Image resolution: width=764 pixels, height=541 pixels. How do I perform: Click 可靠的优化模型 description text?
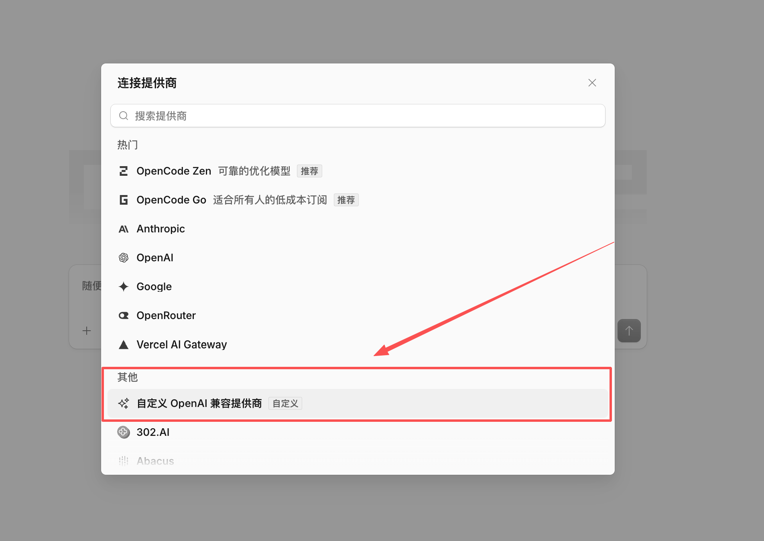(254, 171)
